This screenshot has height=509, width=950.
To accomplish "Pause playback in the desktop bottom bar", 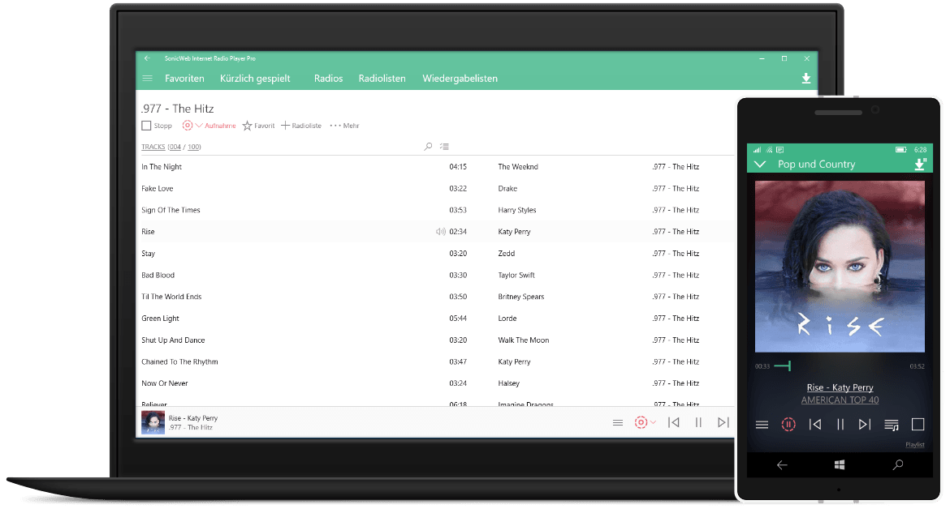I will pos(698,422).
